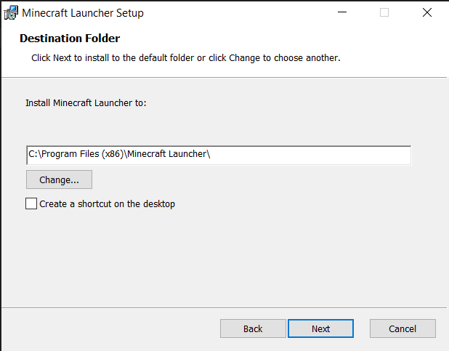Click the Change... button

[59, 179]
